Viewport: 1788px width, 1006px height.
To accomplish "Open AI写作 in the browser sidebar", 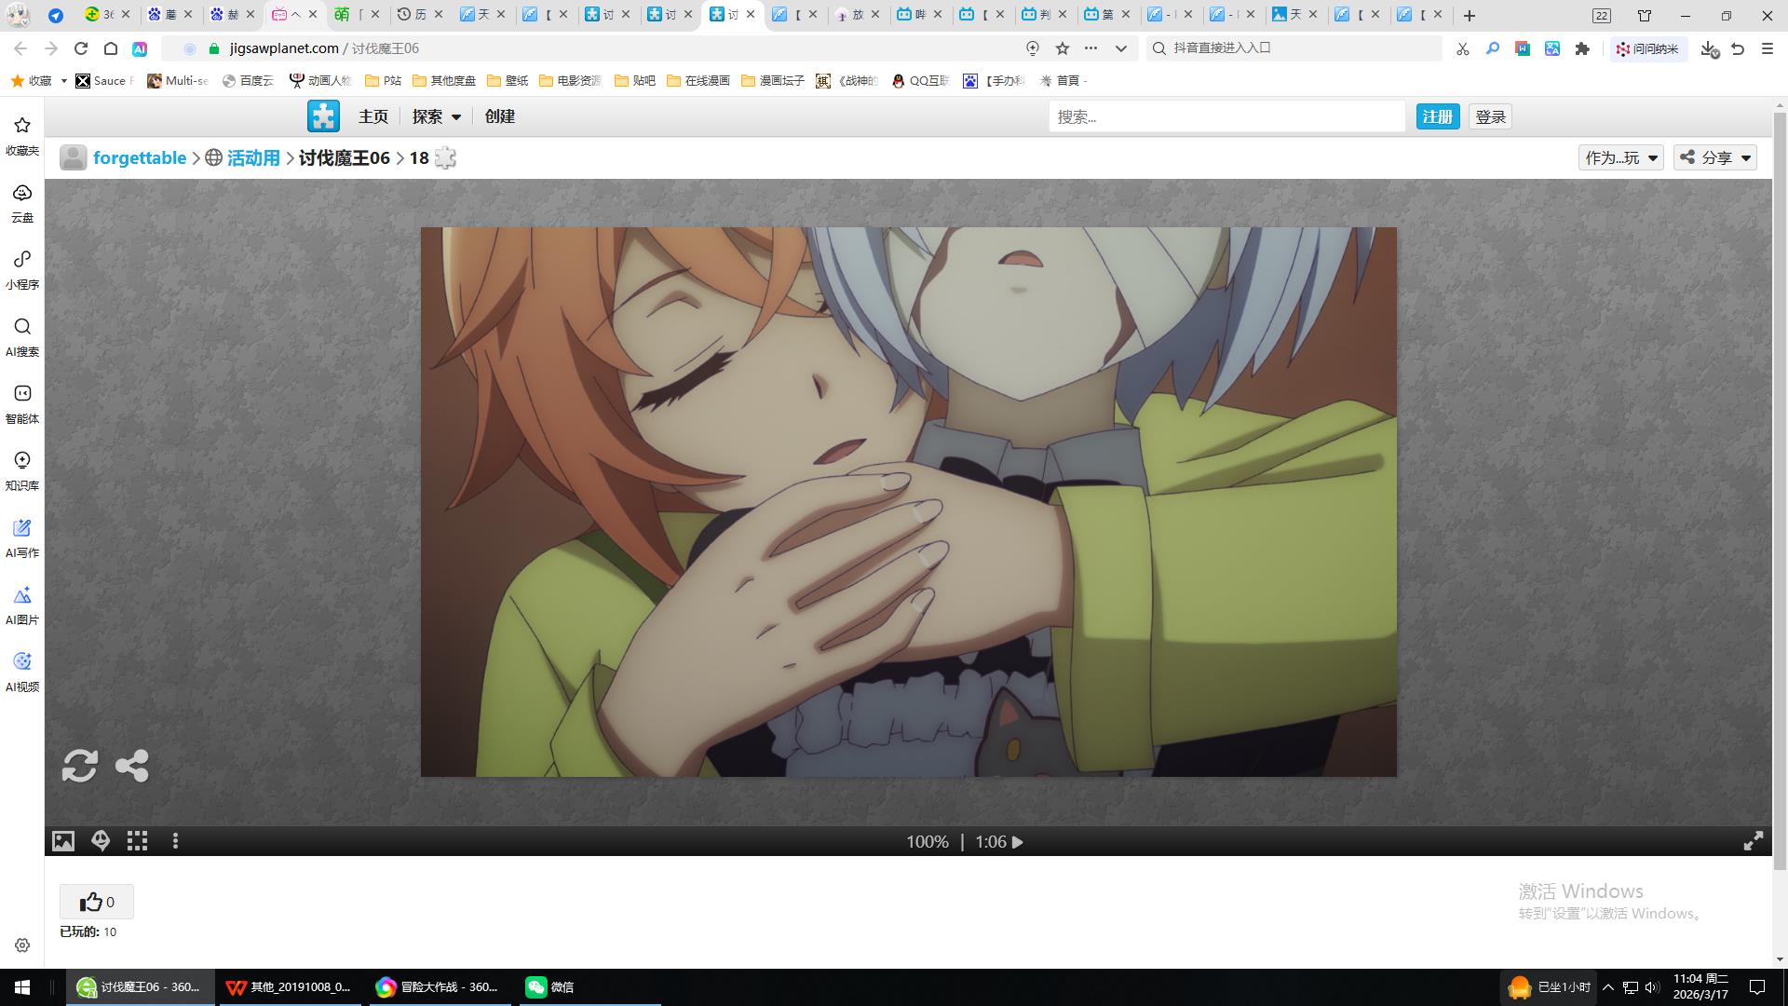I will [22, 537].
